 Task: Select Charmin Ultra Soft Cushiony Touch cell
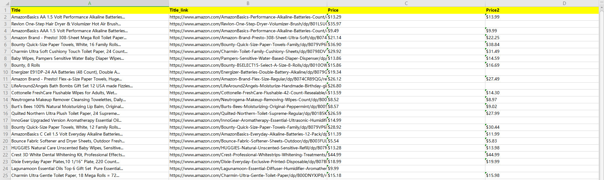(x=90, y=51)
